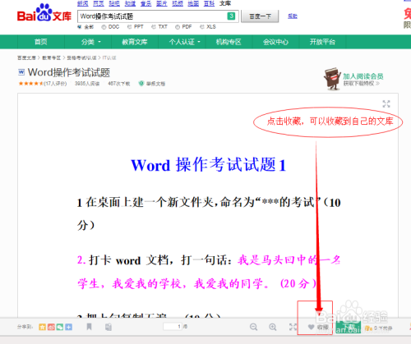Click the 百度一下 search button

pos(260,16)
